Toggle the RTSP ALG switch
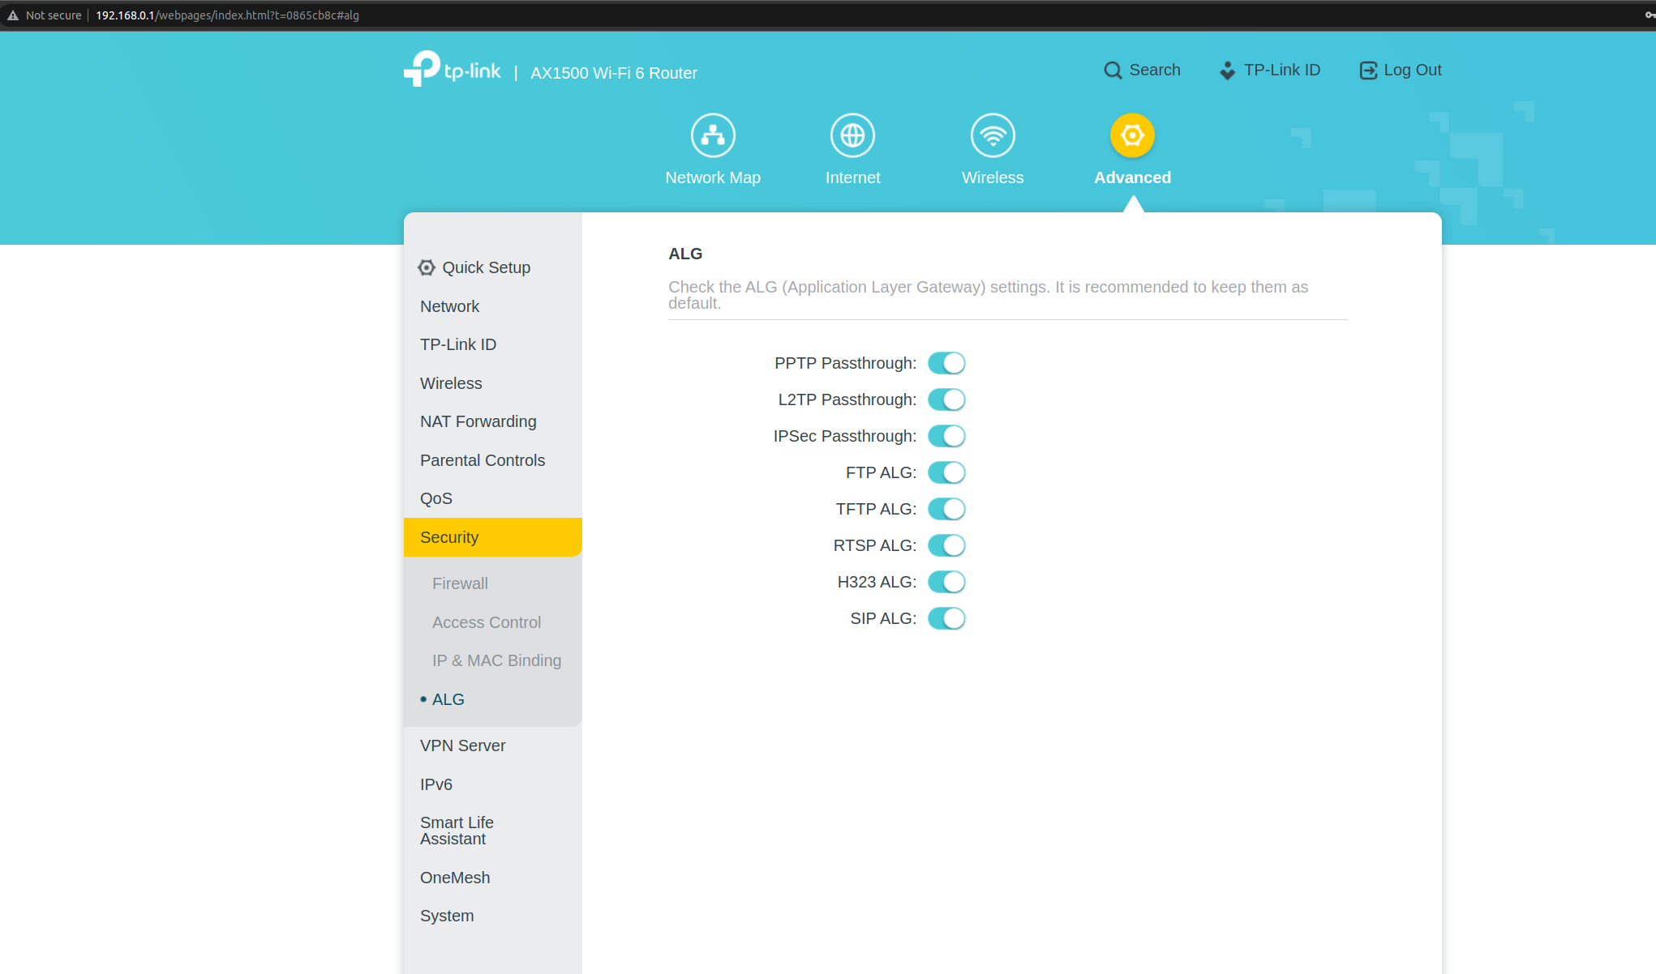This screenshot has height=974, width=1656. pyautogui.click(x=946, y=545)
